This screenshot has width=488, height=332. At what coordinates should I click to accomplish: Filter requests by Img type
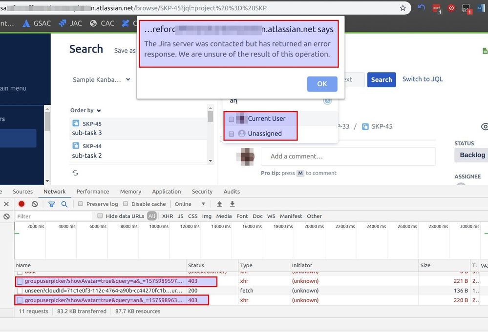[207, 216]
